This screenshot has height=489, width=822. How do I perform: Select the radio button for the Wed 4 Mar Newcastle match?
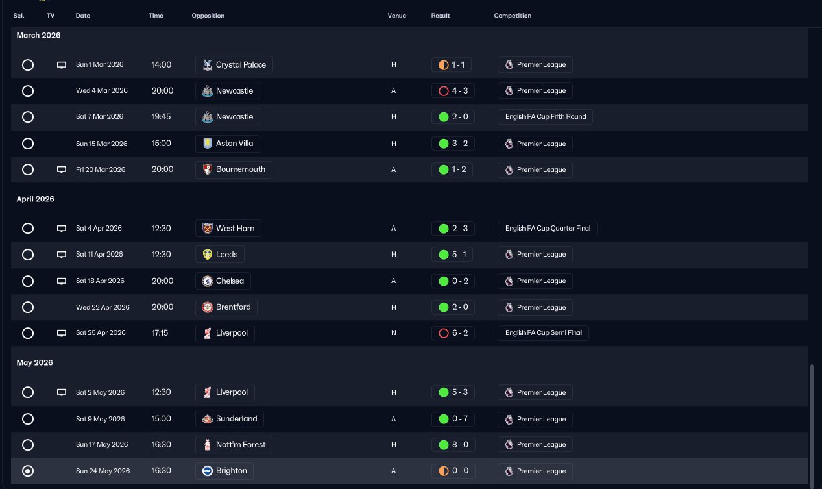point(28,91)
